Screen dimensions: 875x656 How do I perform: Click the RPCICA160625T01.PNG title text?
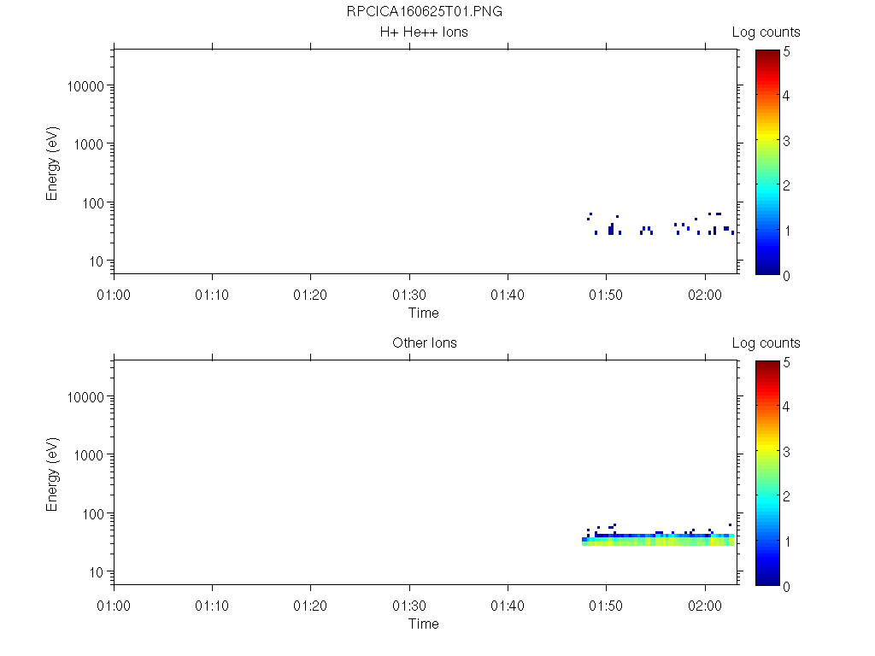tap(424, 12)
